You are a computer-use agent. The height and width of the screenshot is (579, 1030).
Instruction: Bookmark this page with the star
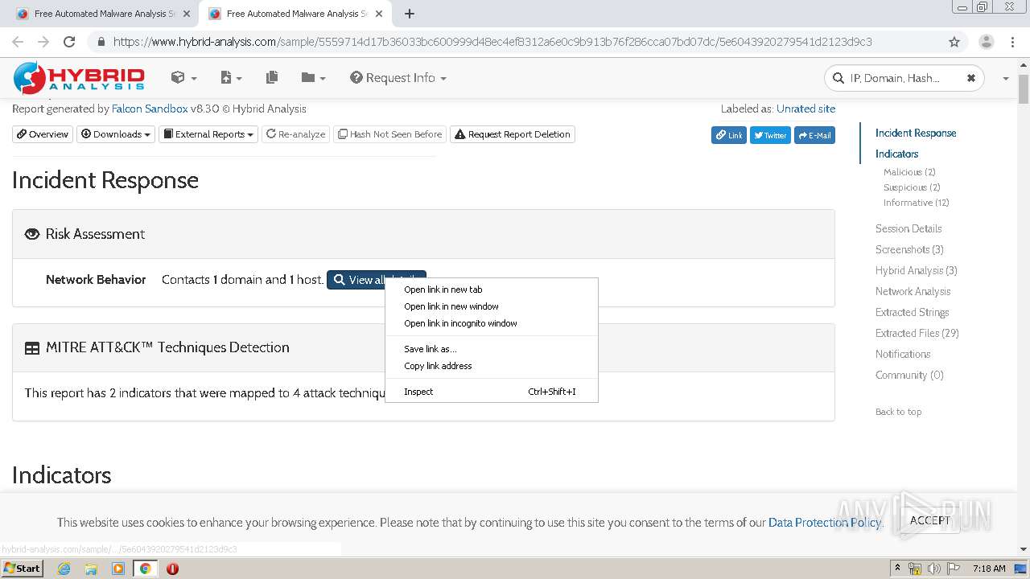[954, 42]
